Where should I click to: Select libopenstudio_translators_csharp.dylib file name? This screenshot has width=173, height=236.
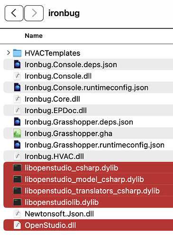pos(92,191)
